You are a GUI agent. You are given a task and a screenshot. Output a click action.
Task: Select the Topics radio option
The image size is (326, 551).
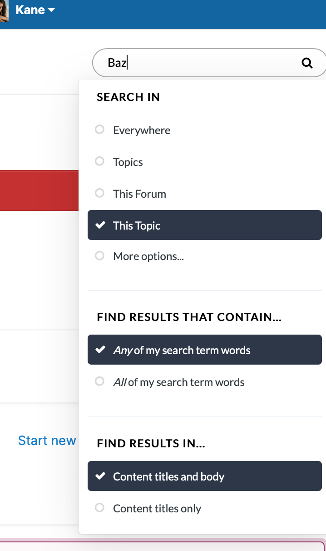tap(204, 162)
